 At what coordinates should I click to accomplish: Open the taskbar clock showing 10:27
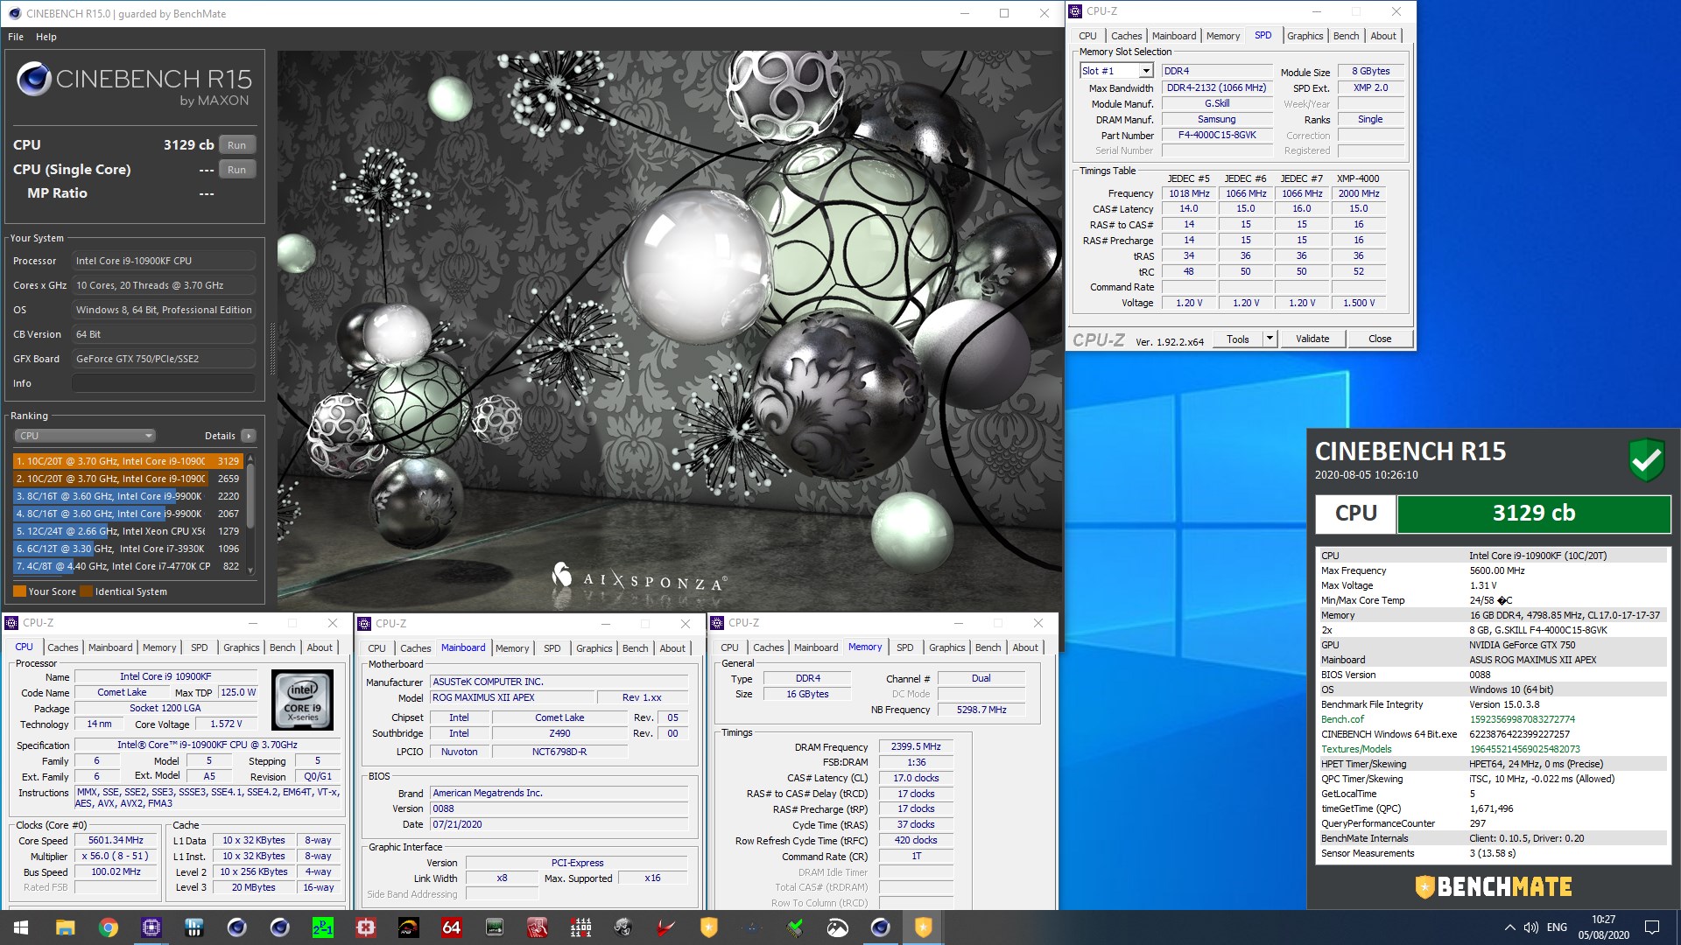pos(1603,927)
